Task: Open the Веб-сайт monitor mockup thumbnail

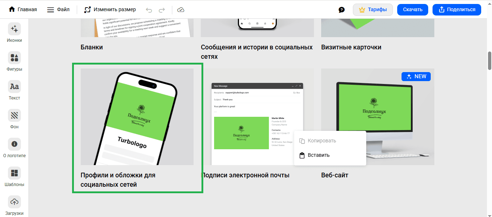Action: coord(378,117)
